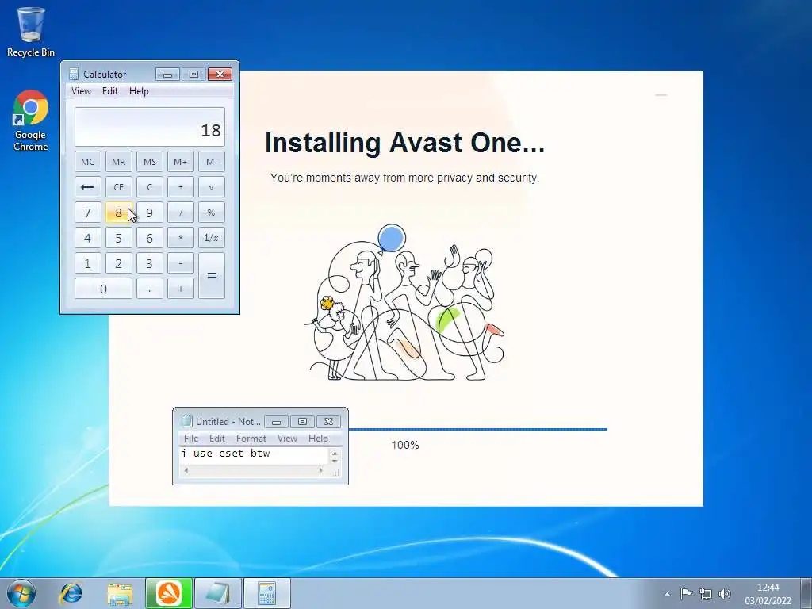Open Calculator Help menu

coord(139,91)
